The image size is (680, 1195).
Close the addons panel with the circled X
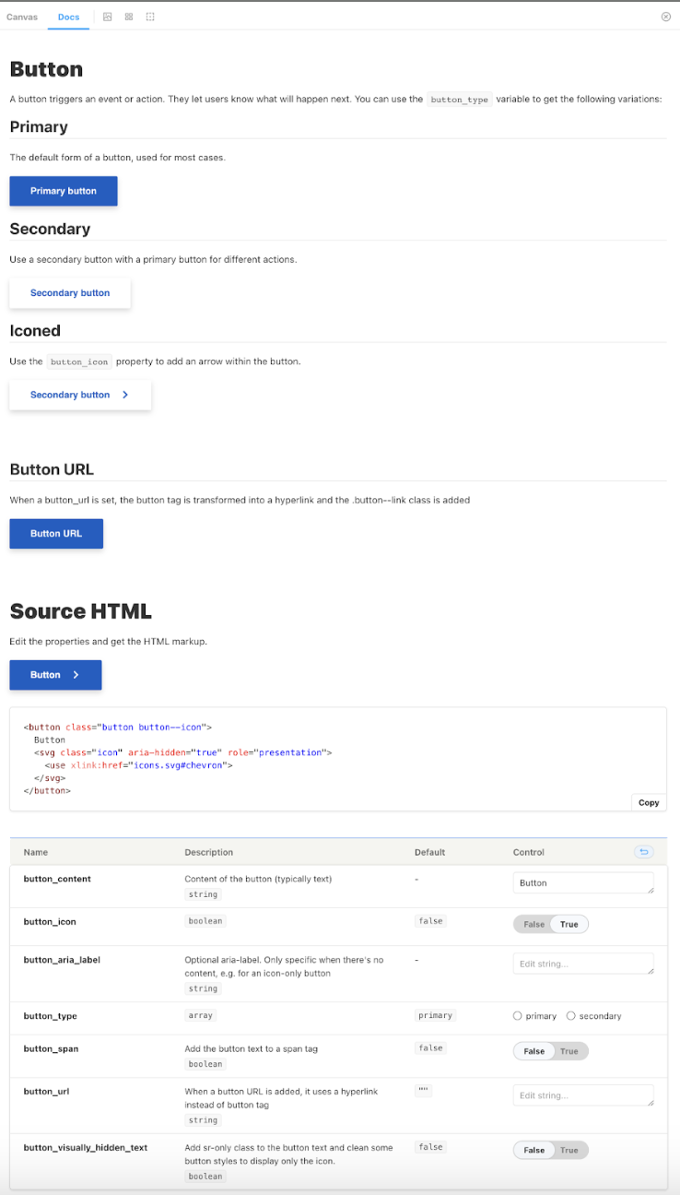tap(666, 17)
